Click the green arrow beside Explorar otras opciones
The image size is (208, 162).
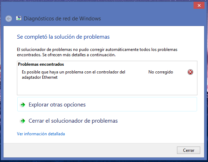[x=23, y=105]
